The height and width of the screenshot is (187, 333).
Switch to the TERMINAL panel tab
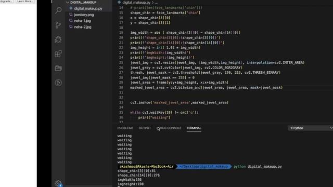194,128
